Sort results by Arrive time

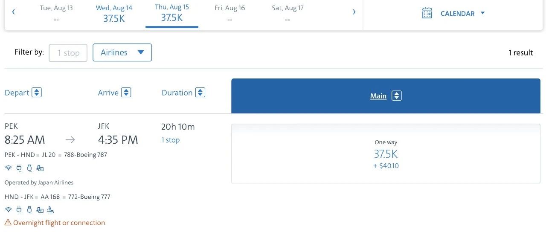coord(126,93)
